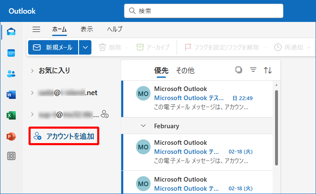Switch to the 表示 tab
Viewport: 316px width, 194px height.
[87, 29]
